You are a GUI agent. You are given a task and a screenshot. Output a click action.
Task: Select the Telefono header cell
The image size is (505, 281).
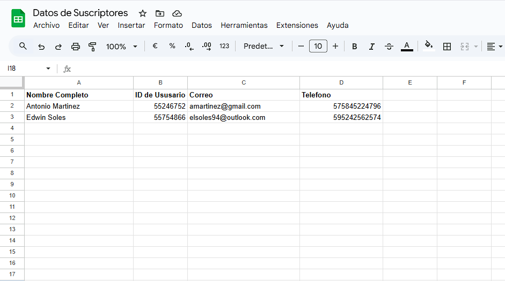[341, 95]
